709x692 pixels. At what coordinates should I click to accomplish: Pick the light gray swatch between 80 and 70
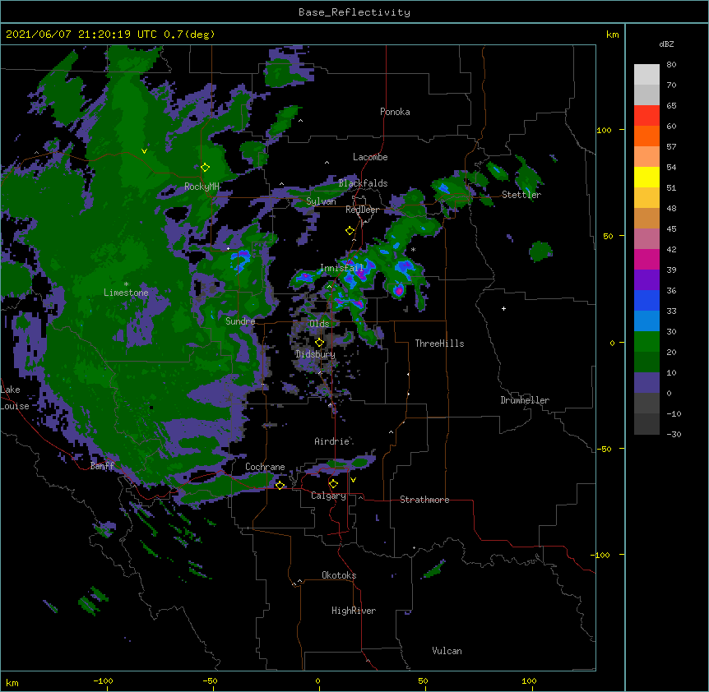[646, 74]
